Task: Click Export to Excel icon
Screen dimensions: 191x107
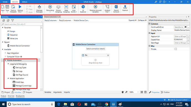Action: tap(116, 9)
